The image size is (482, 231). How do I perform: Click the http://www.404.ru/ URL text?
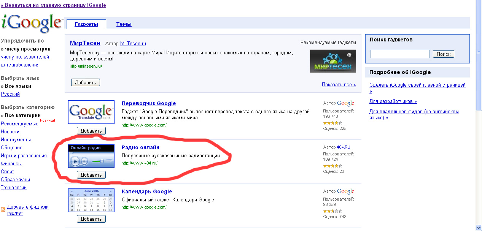click(140, 163)
